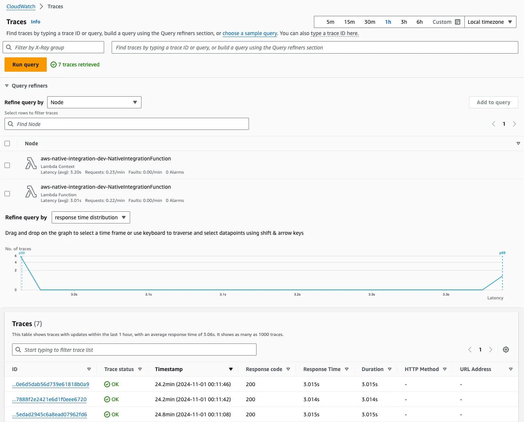The height and width of the screenshot is (422, 524).
Task: Click the magnifier icon in Find Node field
Action: tap(11, 124)
